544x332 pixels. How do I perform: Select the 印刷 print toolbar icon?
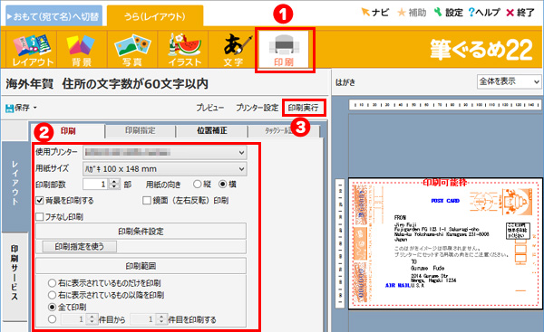284,50
